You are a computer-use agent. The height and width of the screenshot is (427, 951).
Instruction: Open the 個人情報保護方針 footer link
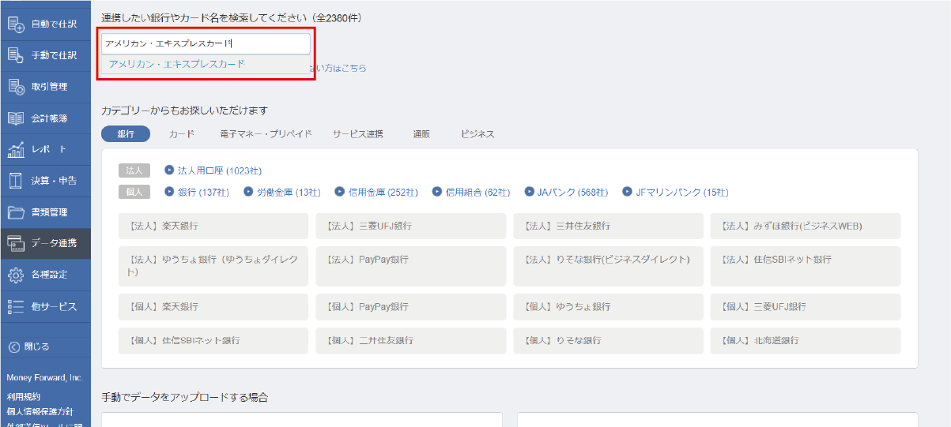pyautogui.click(x=40, y=411)
